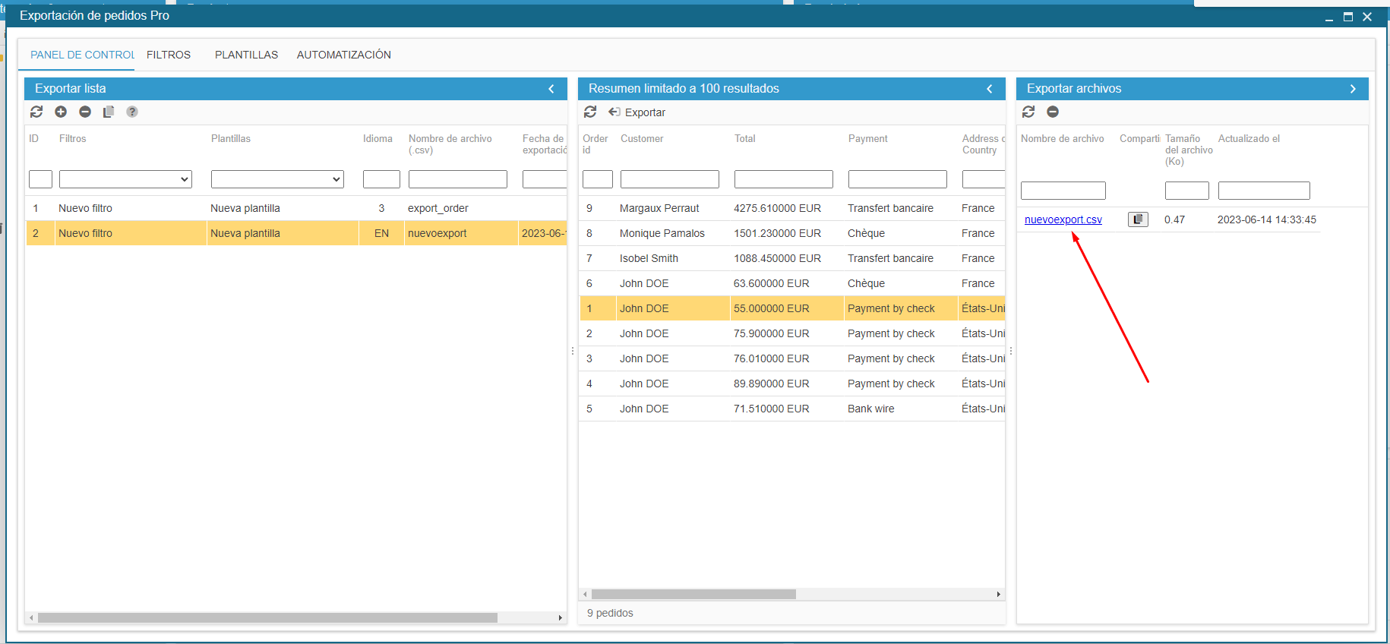Screen dimensions: 1390x644
Task: Collapse the Exportar lista panel
Action: click(551, 89)
